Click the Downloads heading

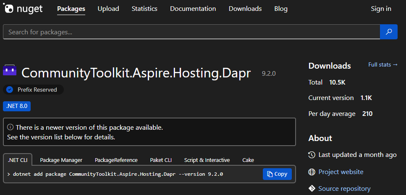(x=330, y=66)
